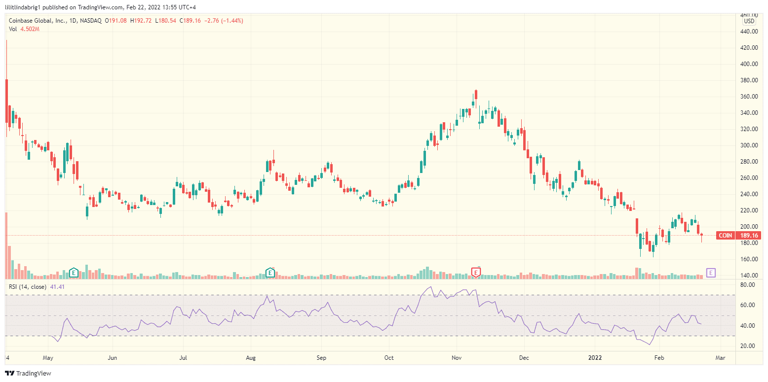This screenshot has height=382, width=768.
Task: Click the USD currency badge on the right scale
Action: pyautogui.click(x=748, y=21)
